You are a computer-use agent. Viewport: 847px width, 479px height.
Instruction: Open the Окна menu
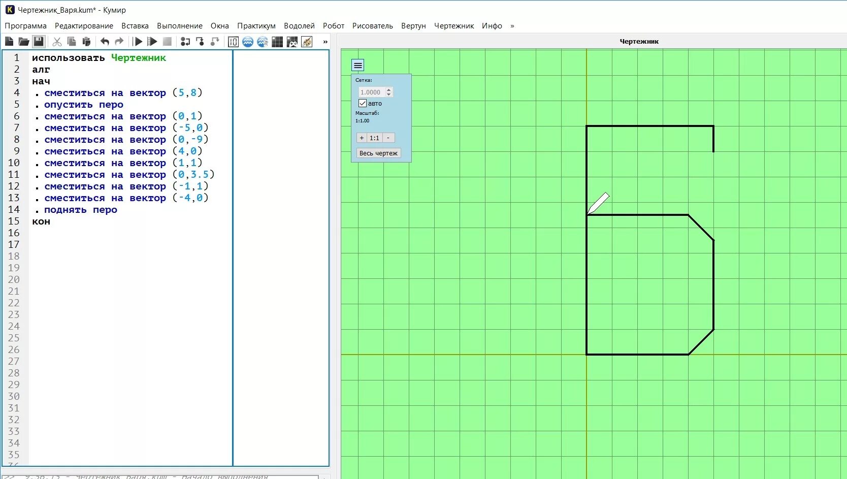220,26
